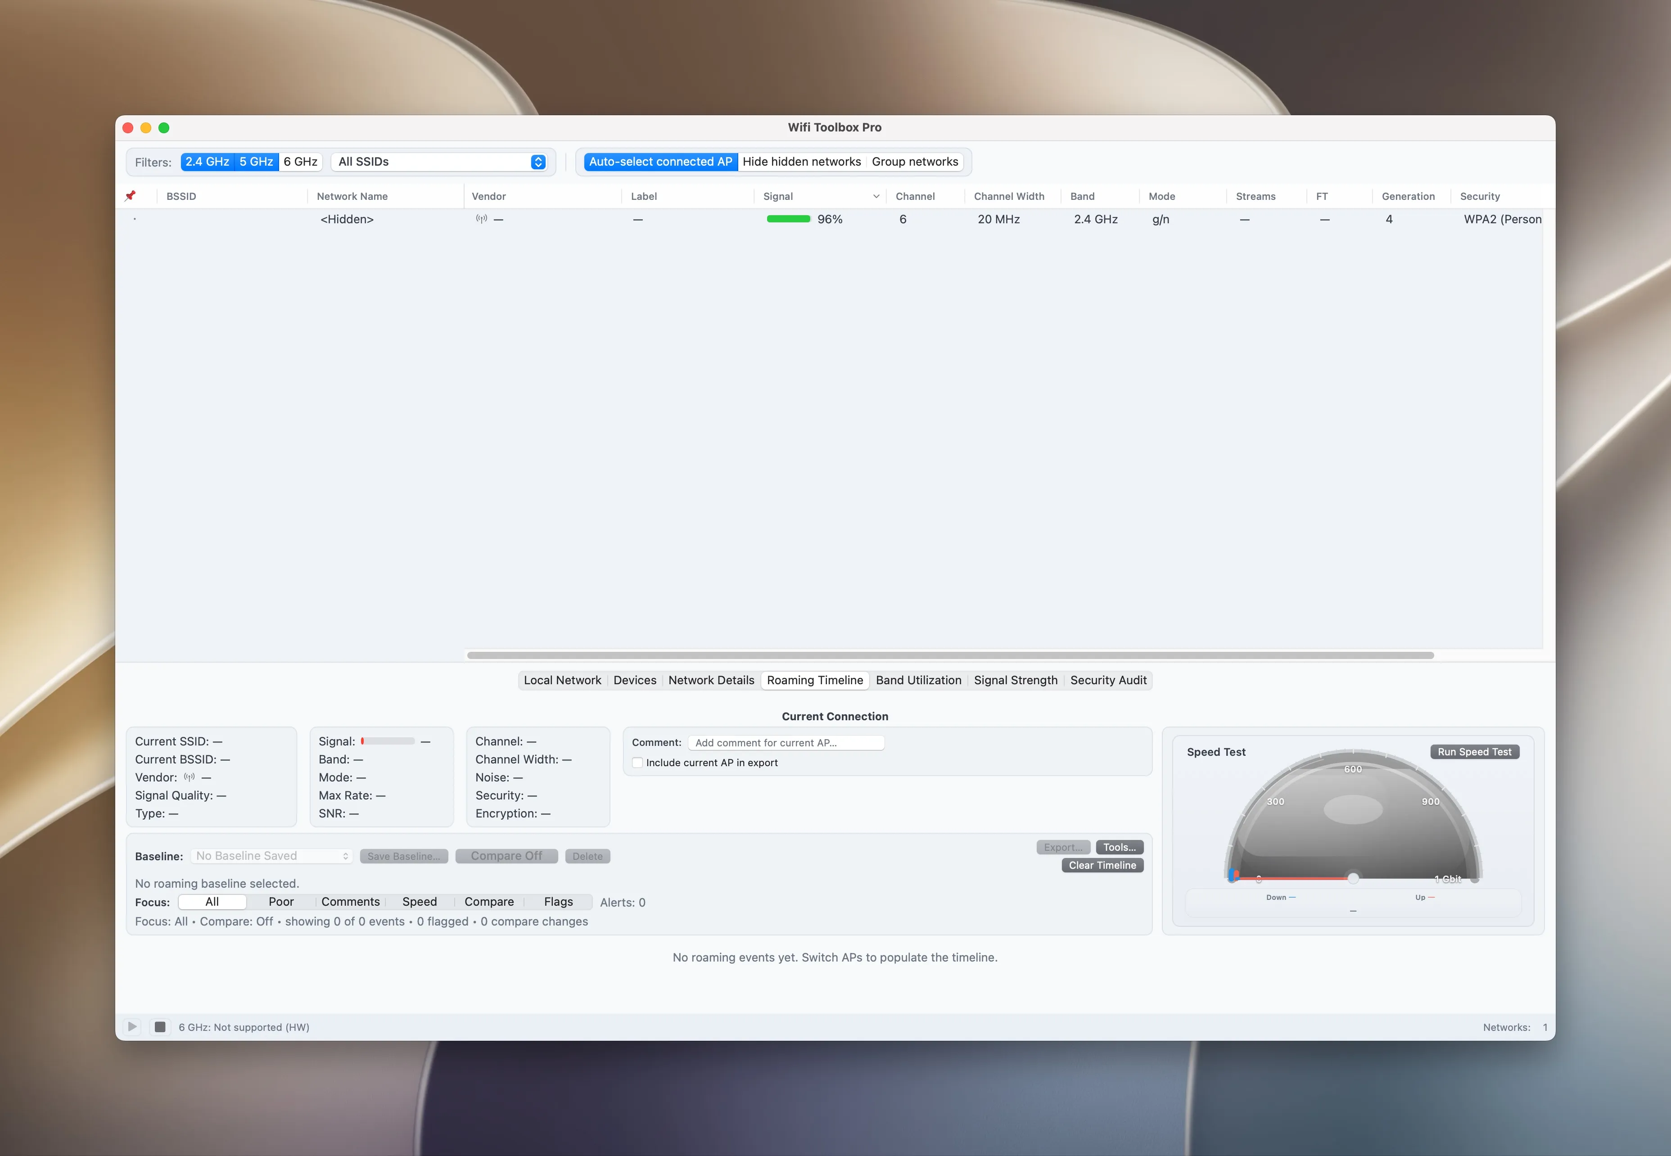
Task: Click the horizontal table scrollbar
Action: [x=950, y=655]
